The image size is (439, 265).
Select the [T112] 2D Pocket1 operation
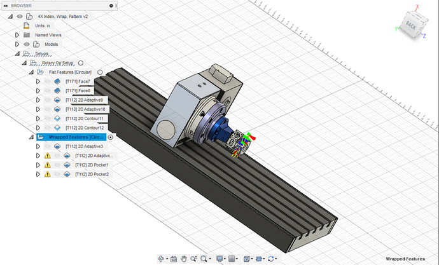pos(92,165)
